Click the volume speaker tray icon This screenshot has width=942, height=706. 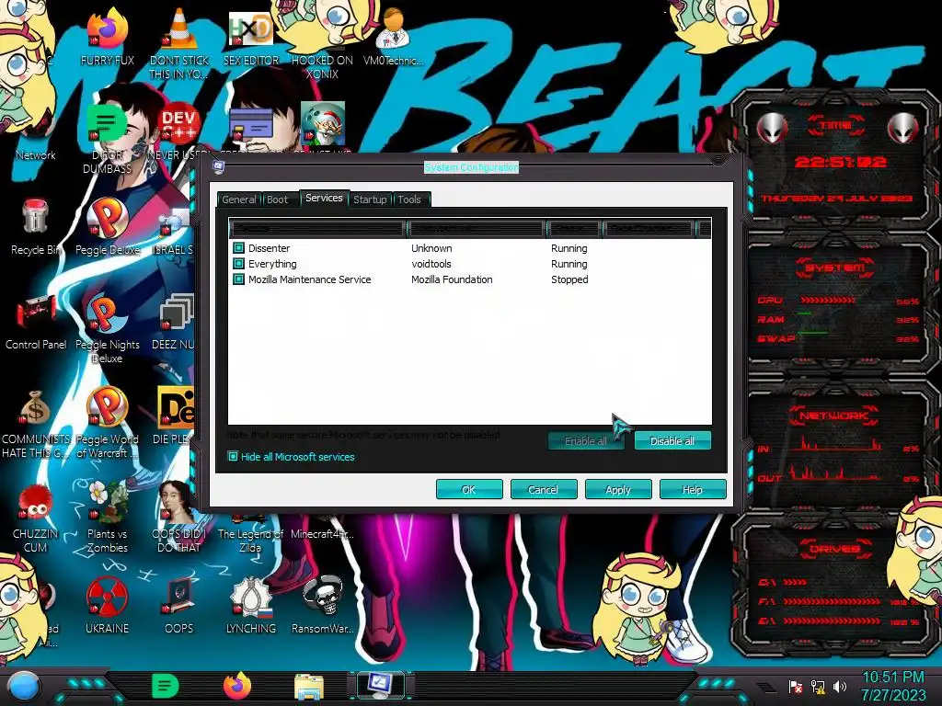(x=840, y=686)
